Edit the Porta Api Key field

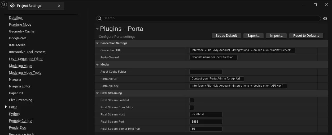coord(238,86)
